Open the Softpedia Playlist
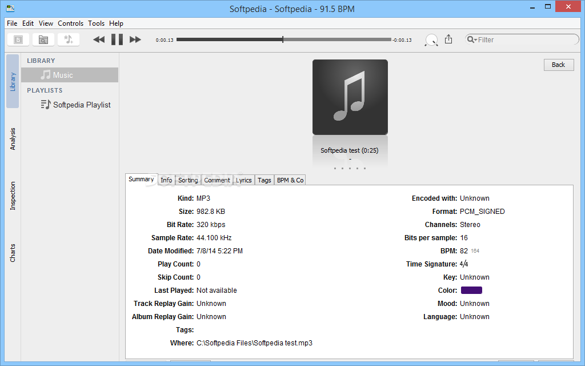This screenshot has height=366, width=585. click(76, 105)
